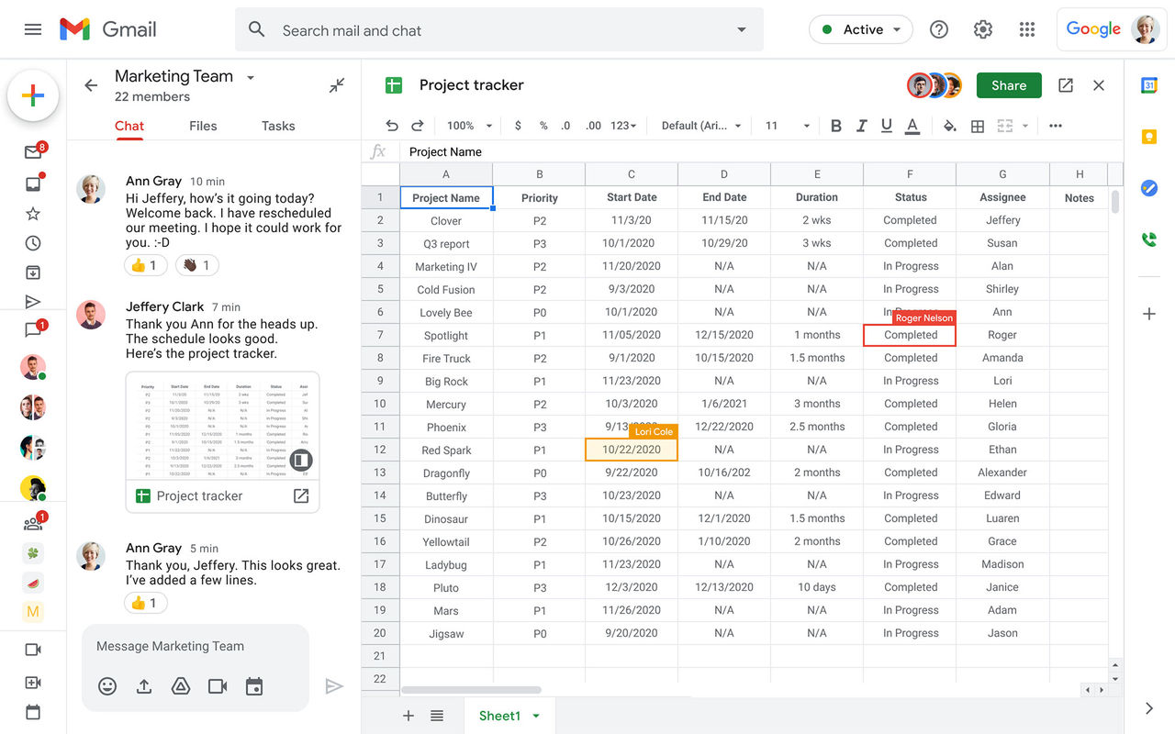The width and height of the screenshot is (1175, 734).
Task: Open the Rooms people icon in sidebar
Action: point(33,523)
